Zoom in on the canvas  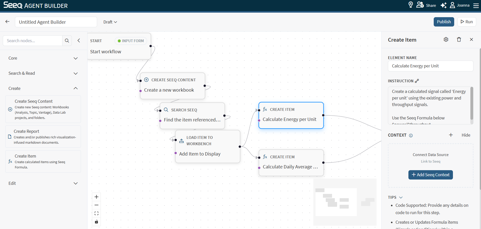96,197
